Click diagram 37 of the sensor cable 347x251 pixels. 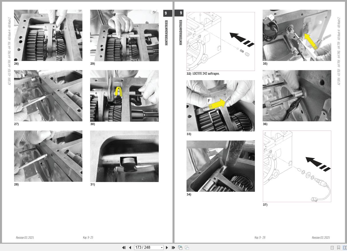pyautogui.click(x=297, y=166)
